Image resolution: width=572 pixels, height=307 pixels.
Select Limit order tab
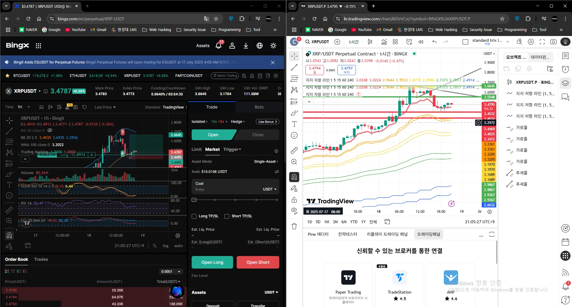point(196,149)
